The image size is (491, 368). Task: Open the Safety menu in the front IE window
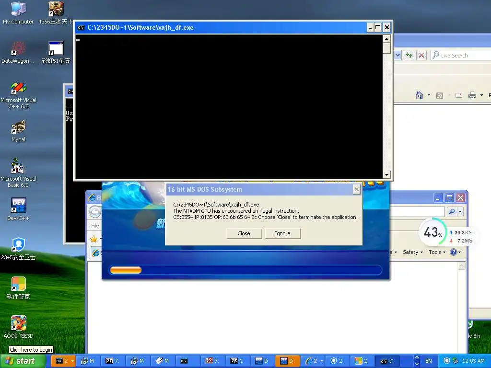click(413, 252)
